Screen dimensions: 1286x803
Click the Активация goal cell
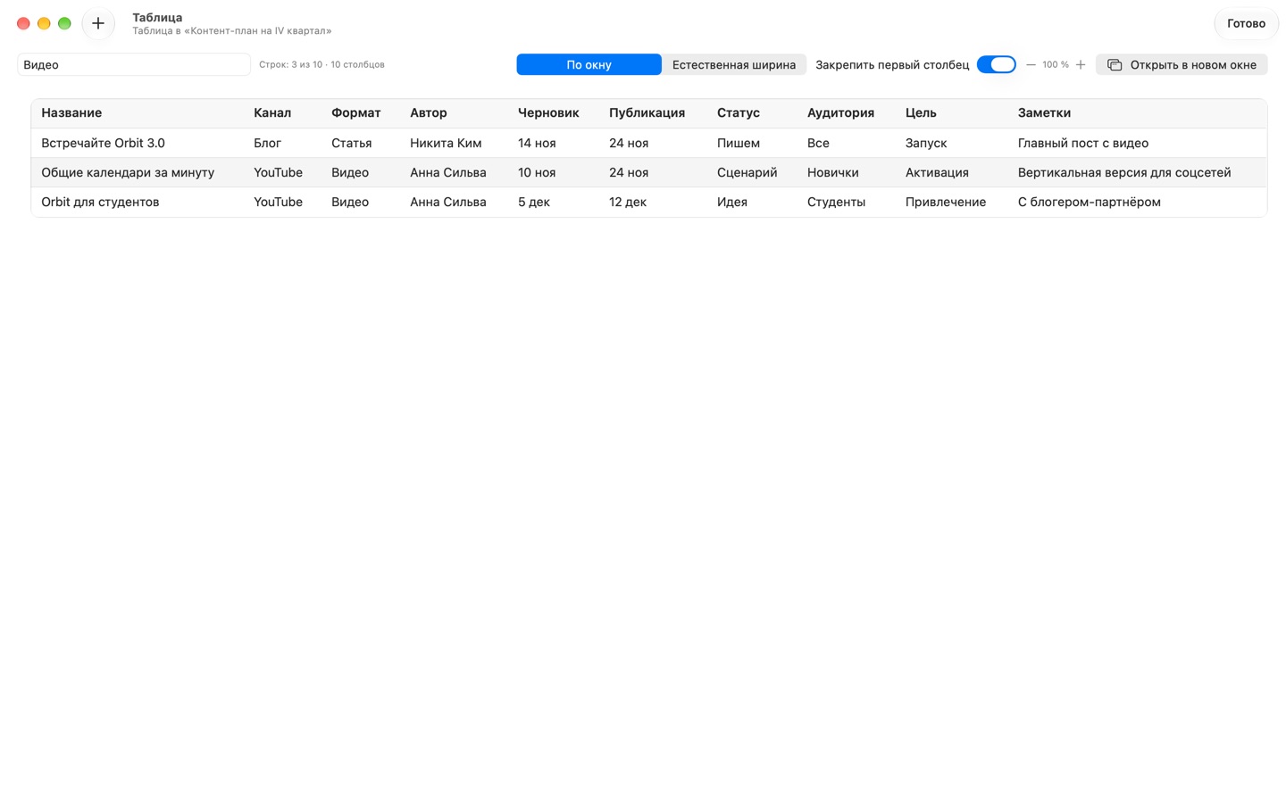point(937,172)
